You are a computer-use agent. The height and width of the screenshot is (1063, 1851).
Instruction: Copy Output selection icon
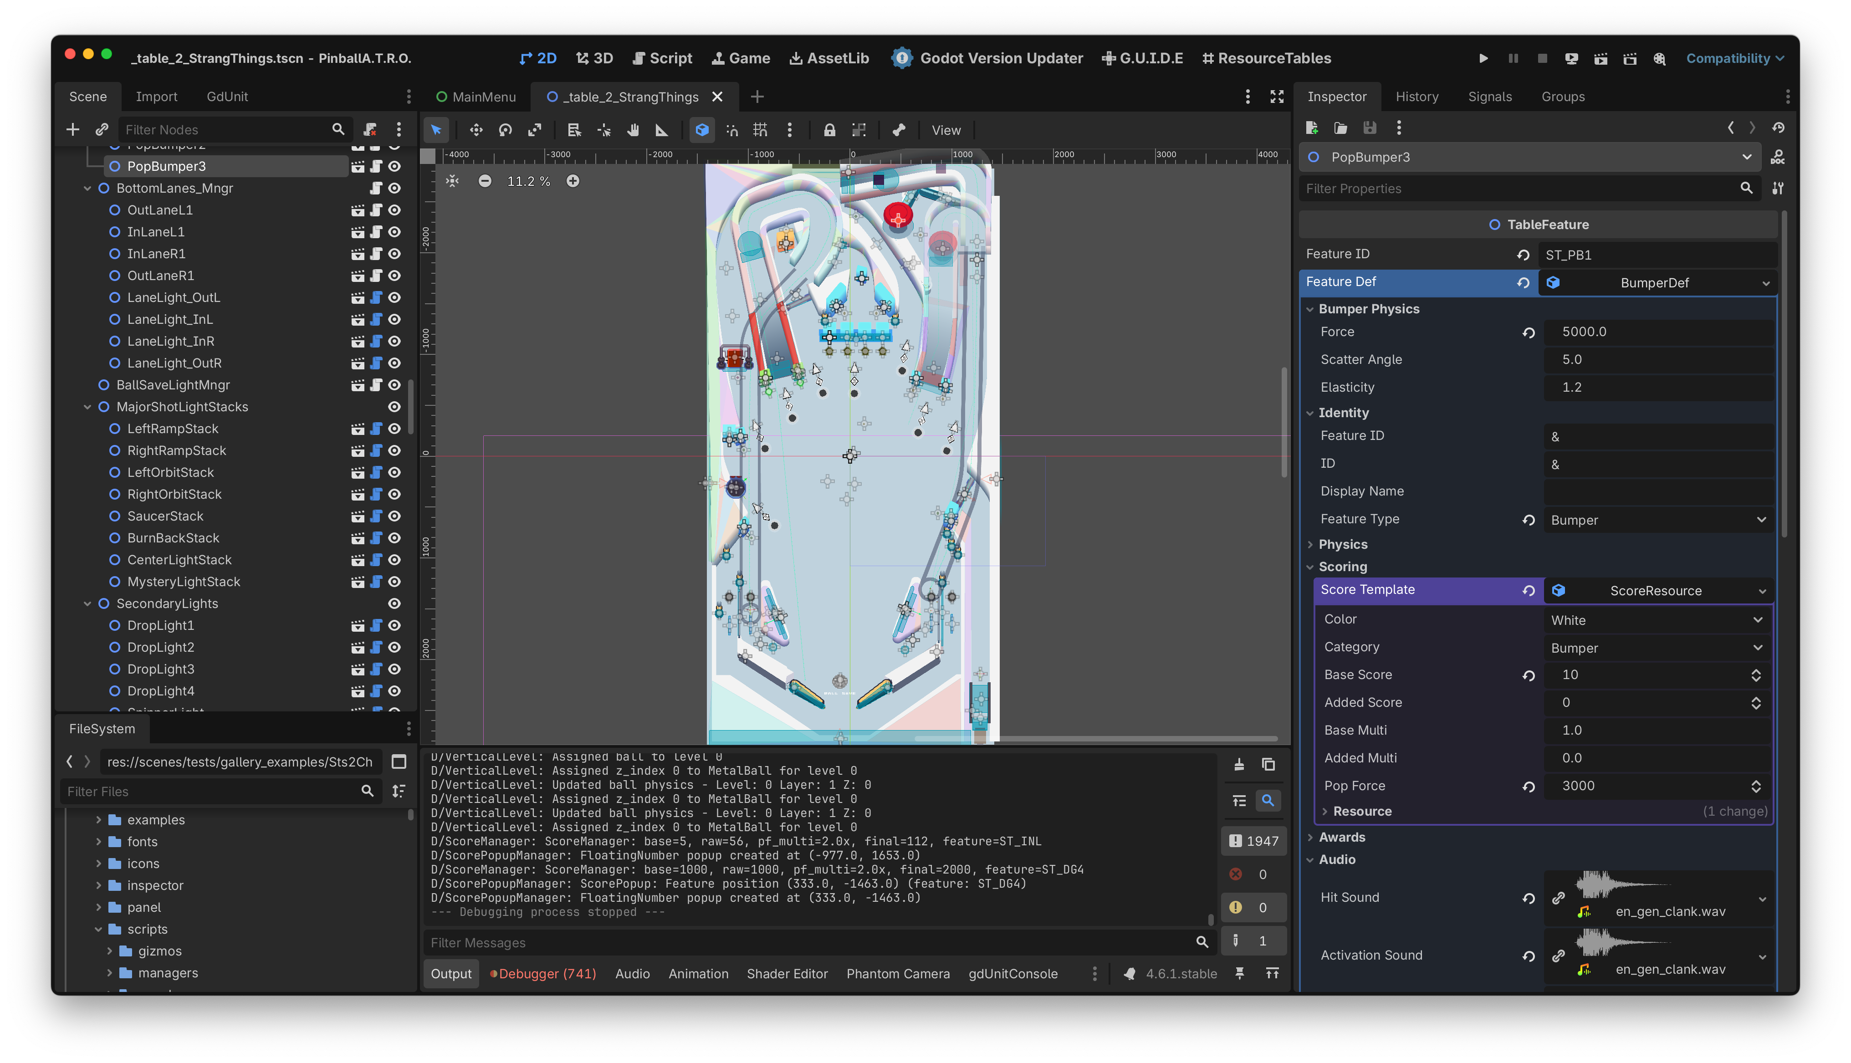[x=1268, y=764]
